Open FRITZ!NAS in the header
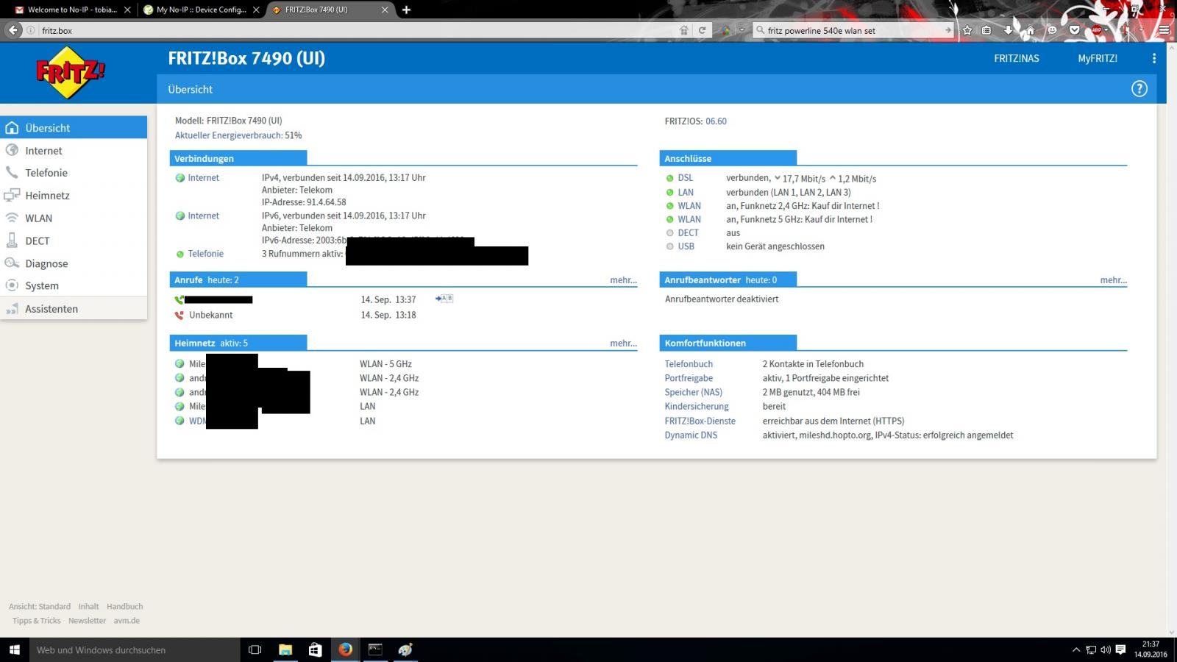The image size is (1177, 662). pos(1017,58)
